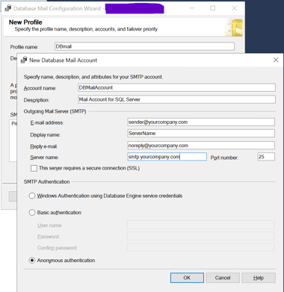Screen dimensions: 284x292
Task: Click the Server name field
Action: point(167,157)
